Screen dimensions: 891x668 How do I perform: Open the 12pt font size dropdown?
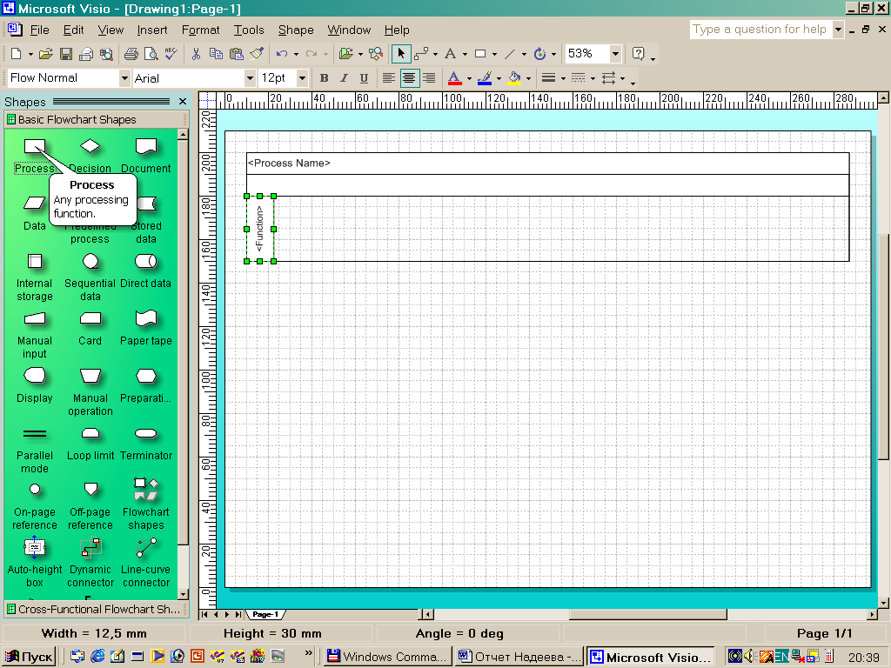pyautogui.click(x=302, y=77)
